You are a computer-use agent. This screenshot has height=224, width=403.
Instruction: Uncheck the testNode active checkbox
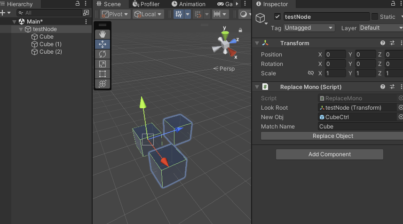click(277, 17)
